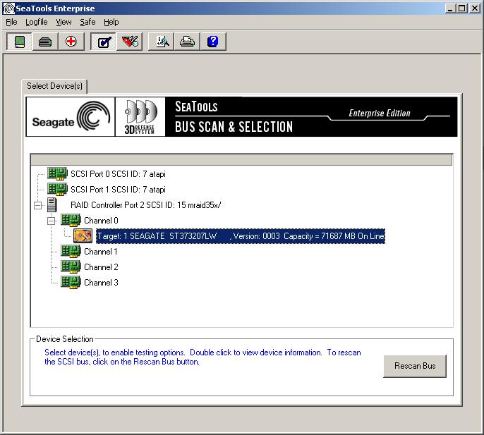Viewport: 484px width, 435px height.
Task: Open the File menu
Action: pos(11,22)
